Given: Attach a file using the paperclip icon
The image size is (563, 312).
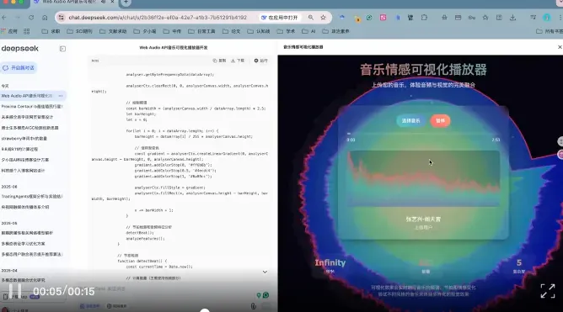Looking at the screenshot, I should coord(253,306).
